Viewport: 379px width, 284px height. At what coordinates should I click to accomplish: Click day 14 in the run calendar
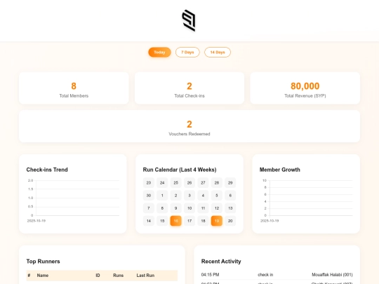point(149,221)
